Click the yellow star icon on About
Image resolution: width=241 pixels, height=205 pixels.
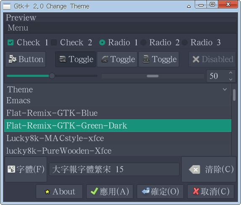coord(48,192)
